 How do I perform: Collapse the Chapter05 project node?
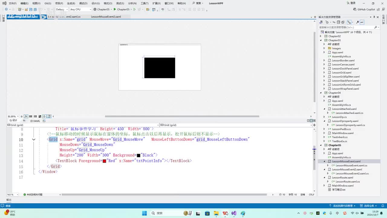pyautogui.click(x=321, y=145)
